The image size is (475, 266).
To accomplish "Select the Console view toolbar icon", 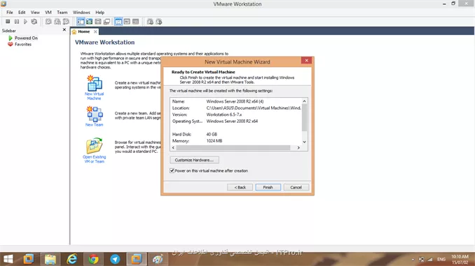I will [136, 22].
